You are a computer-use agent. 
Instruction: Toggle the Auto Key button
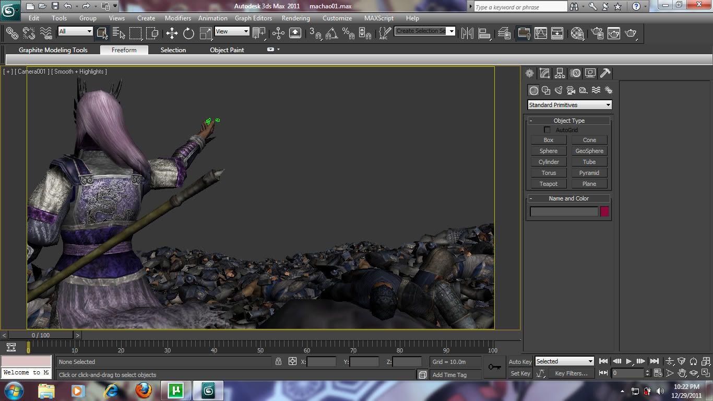coord(520,362)
